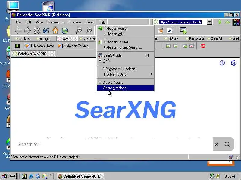Open the Edit menu
Viewport: 241px width, 180px height.
[x=28, y=22]
